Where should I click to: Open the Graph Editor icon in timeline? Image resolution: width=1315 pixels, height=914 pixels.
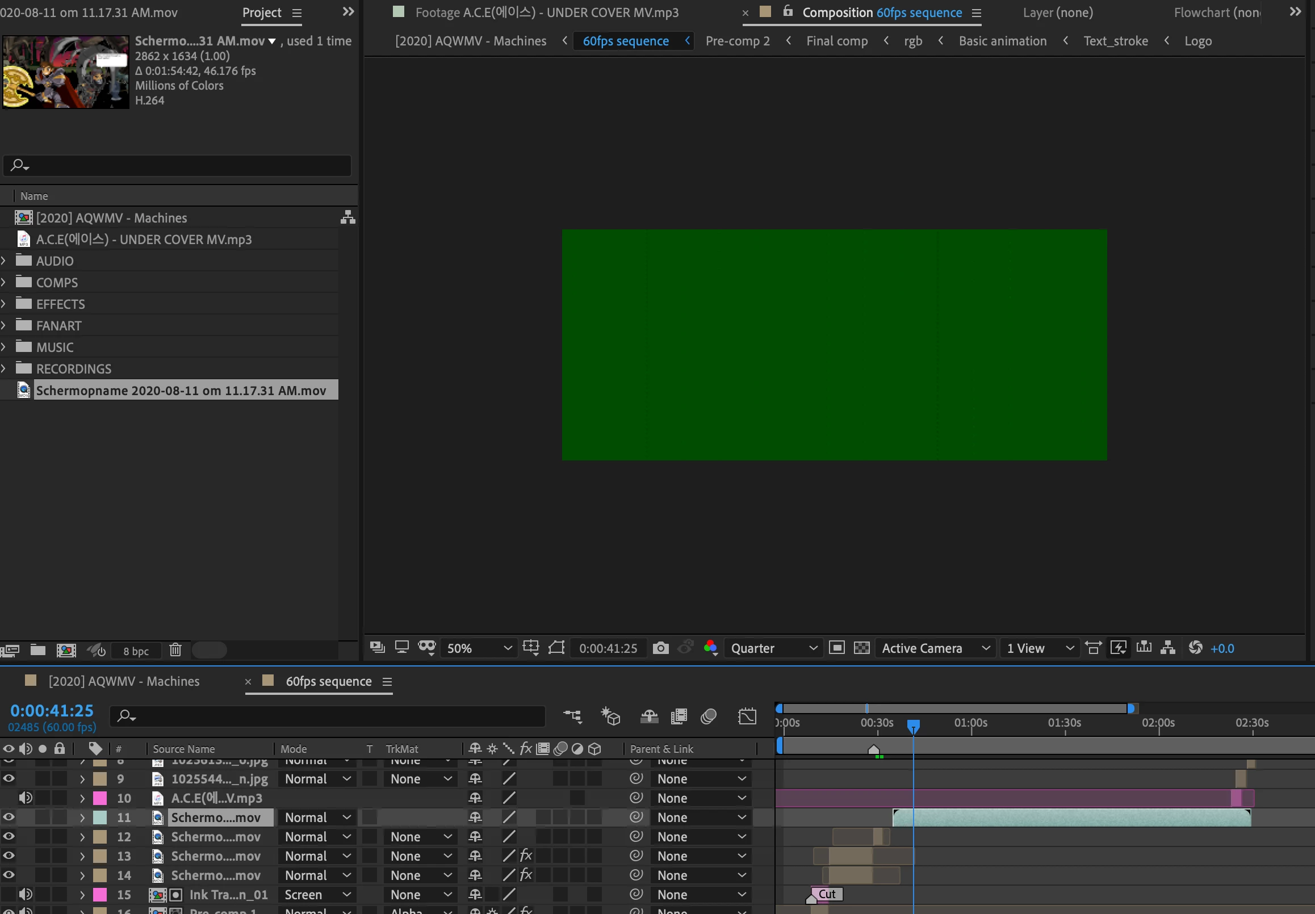(x=747, y=716)
